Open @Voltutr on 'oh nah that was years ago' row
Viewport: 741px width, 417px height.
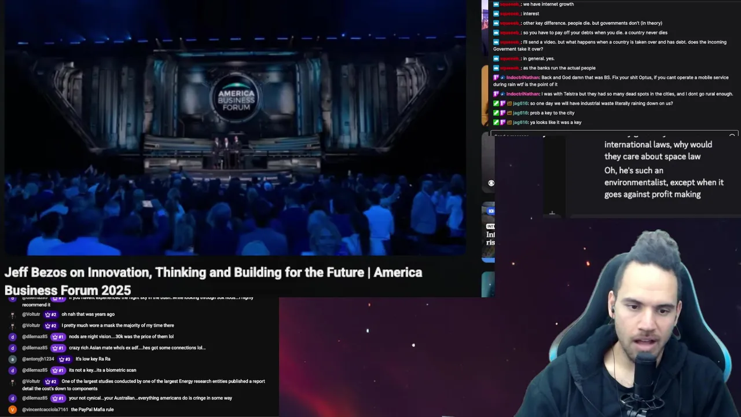[x=31, y=314]
